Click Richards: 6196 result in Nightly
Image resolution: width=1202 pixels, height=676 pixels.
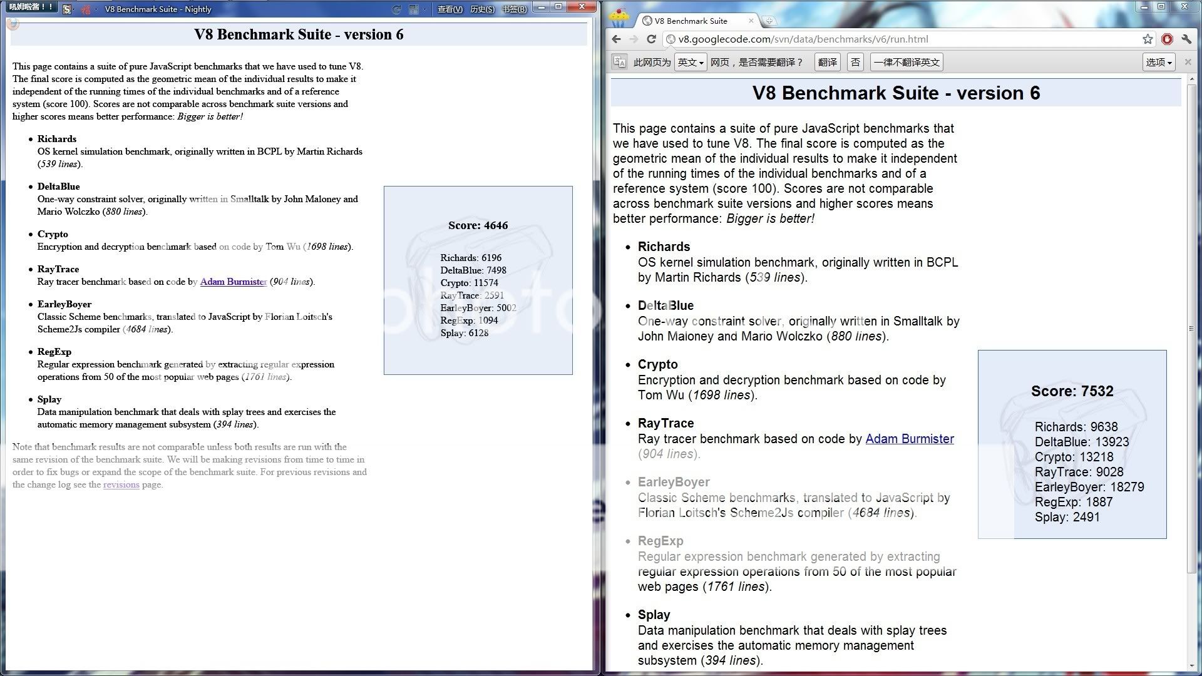(x=471, y=258)
